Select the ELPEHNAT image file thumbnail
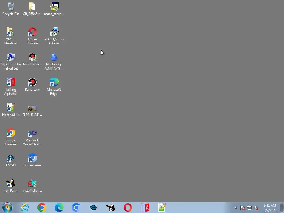 (x=32, y=110)
